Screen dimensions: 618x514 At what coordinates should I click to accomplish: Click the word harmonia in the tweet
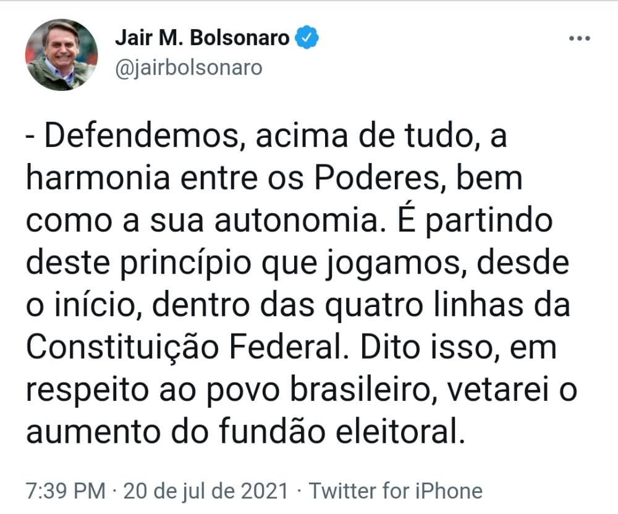pos(98,178)
